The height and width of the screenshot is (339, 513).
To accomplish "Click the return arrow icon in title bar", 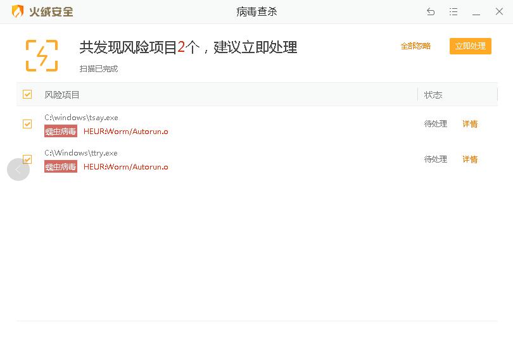I will [x=431, y=12].
